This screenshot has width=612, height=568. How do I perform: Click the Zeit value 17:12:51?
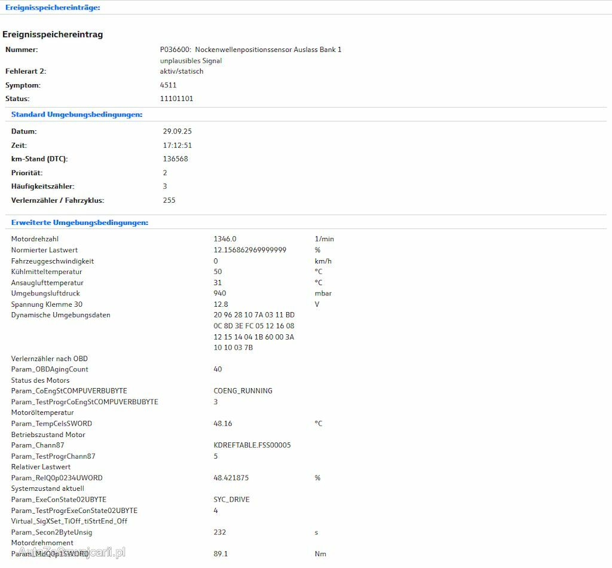[x=177, y=145]
